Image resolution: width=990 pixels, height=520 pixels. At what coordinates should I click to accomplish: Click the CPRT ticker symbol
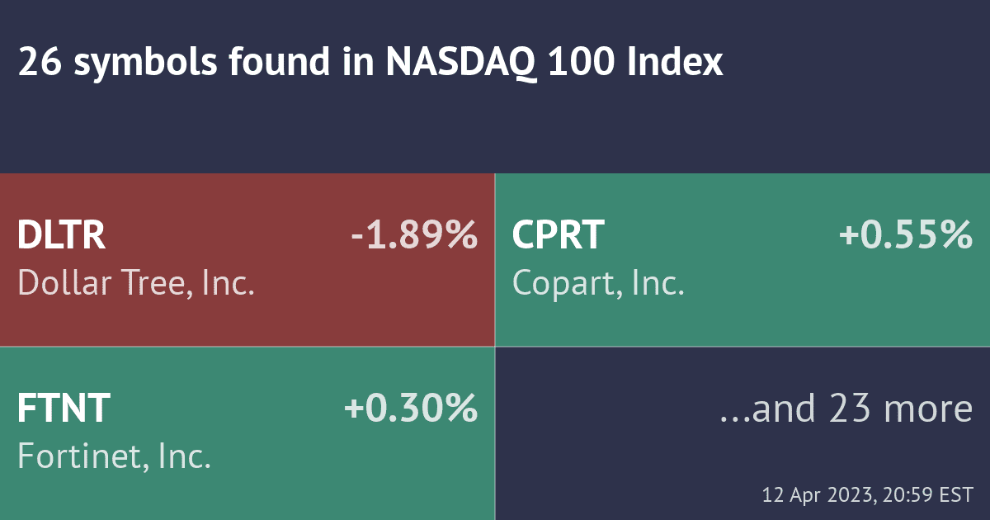point(559,236)
